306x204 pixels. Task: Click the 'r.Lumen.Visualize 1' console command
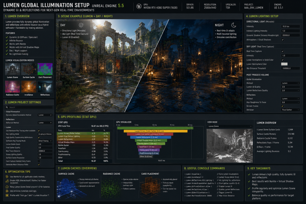point(193,174)
